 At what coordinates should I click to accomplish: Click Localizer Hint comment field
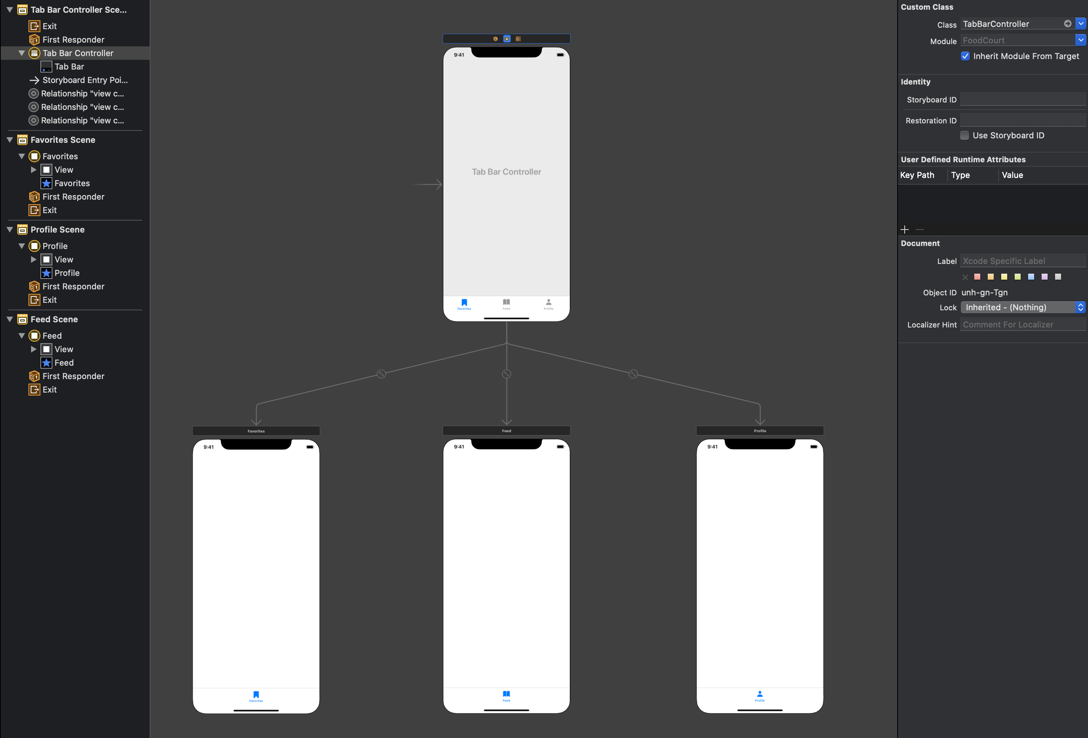click(x=1023, y=325)
